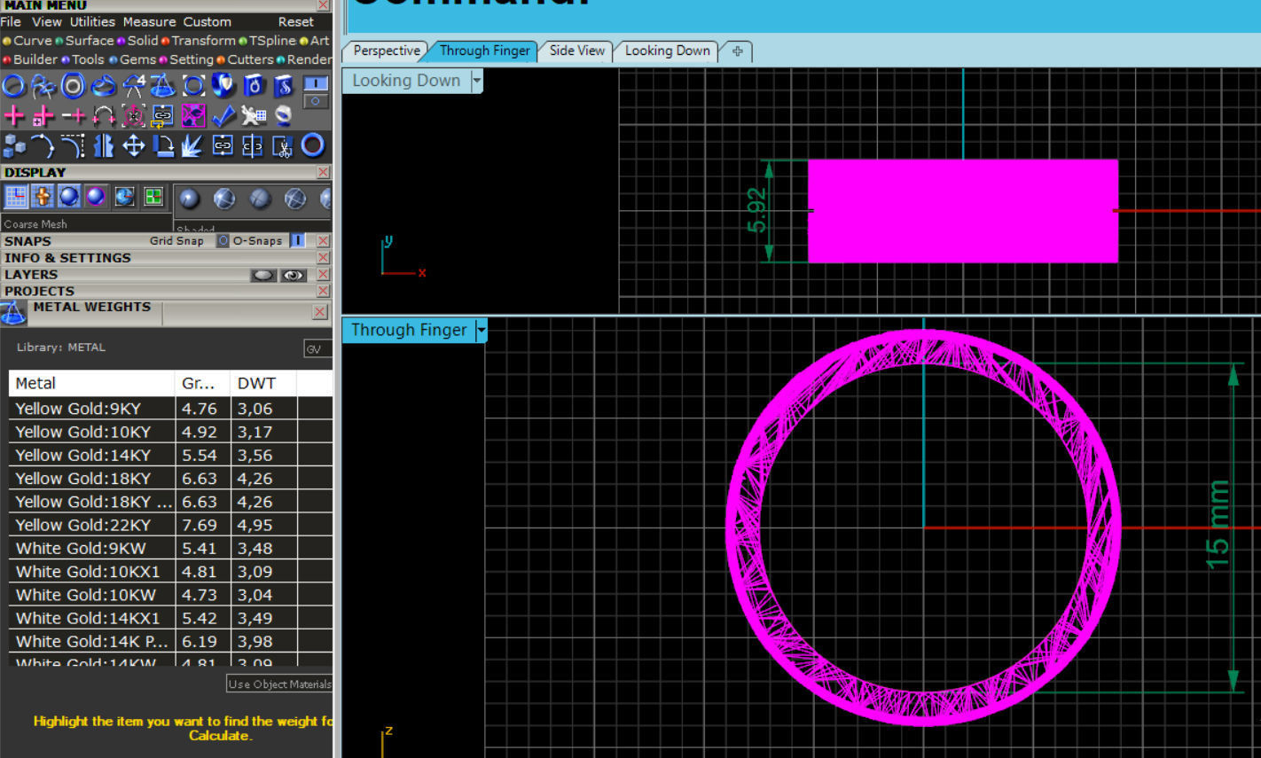This screenshot has height=758, width=1261.
Task: Open the blue book with ring icon
Action: coord(254,86)
